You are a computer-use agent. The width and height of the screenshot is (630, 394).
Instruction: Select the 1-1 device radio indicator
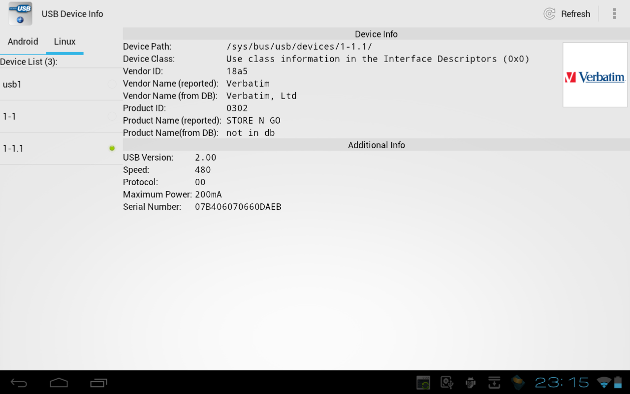point(112,116)
